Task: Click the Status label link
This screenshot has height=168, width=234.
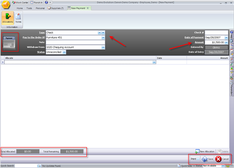Action: [x=41, y=52]
